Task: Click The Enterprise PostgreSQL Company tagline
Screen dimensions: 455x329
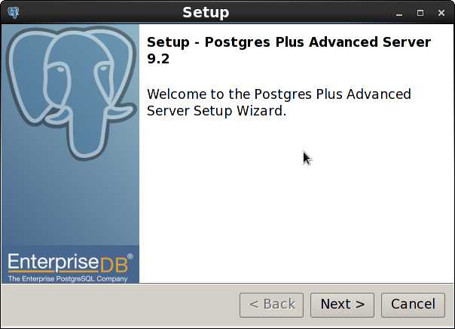Action: [68, 278]
